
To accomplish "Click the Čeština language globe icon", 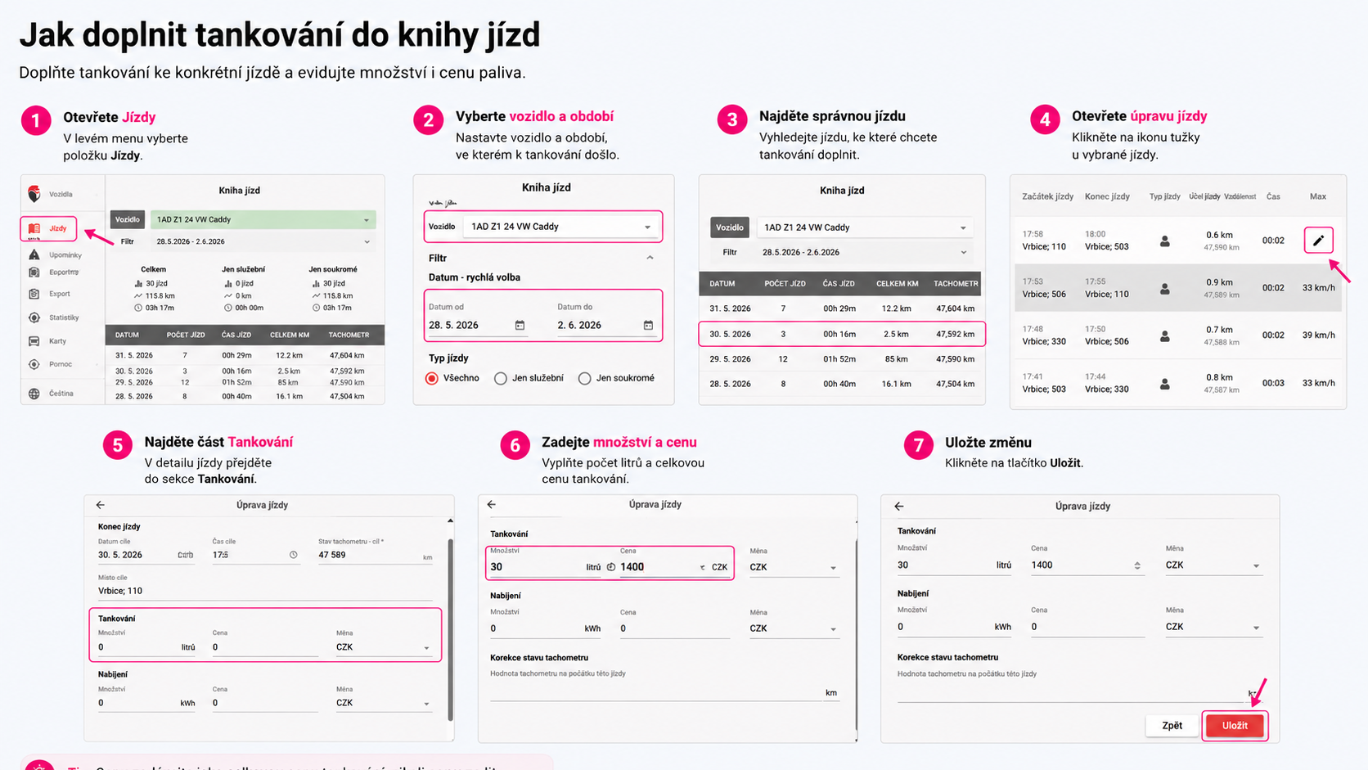I will coord(34,394).
